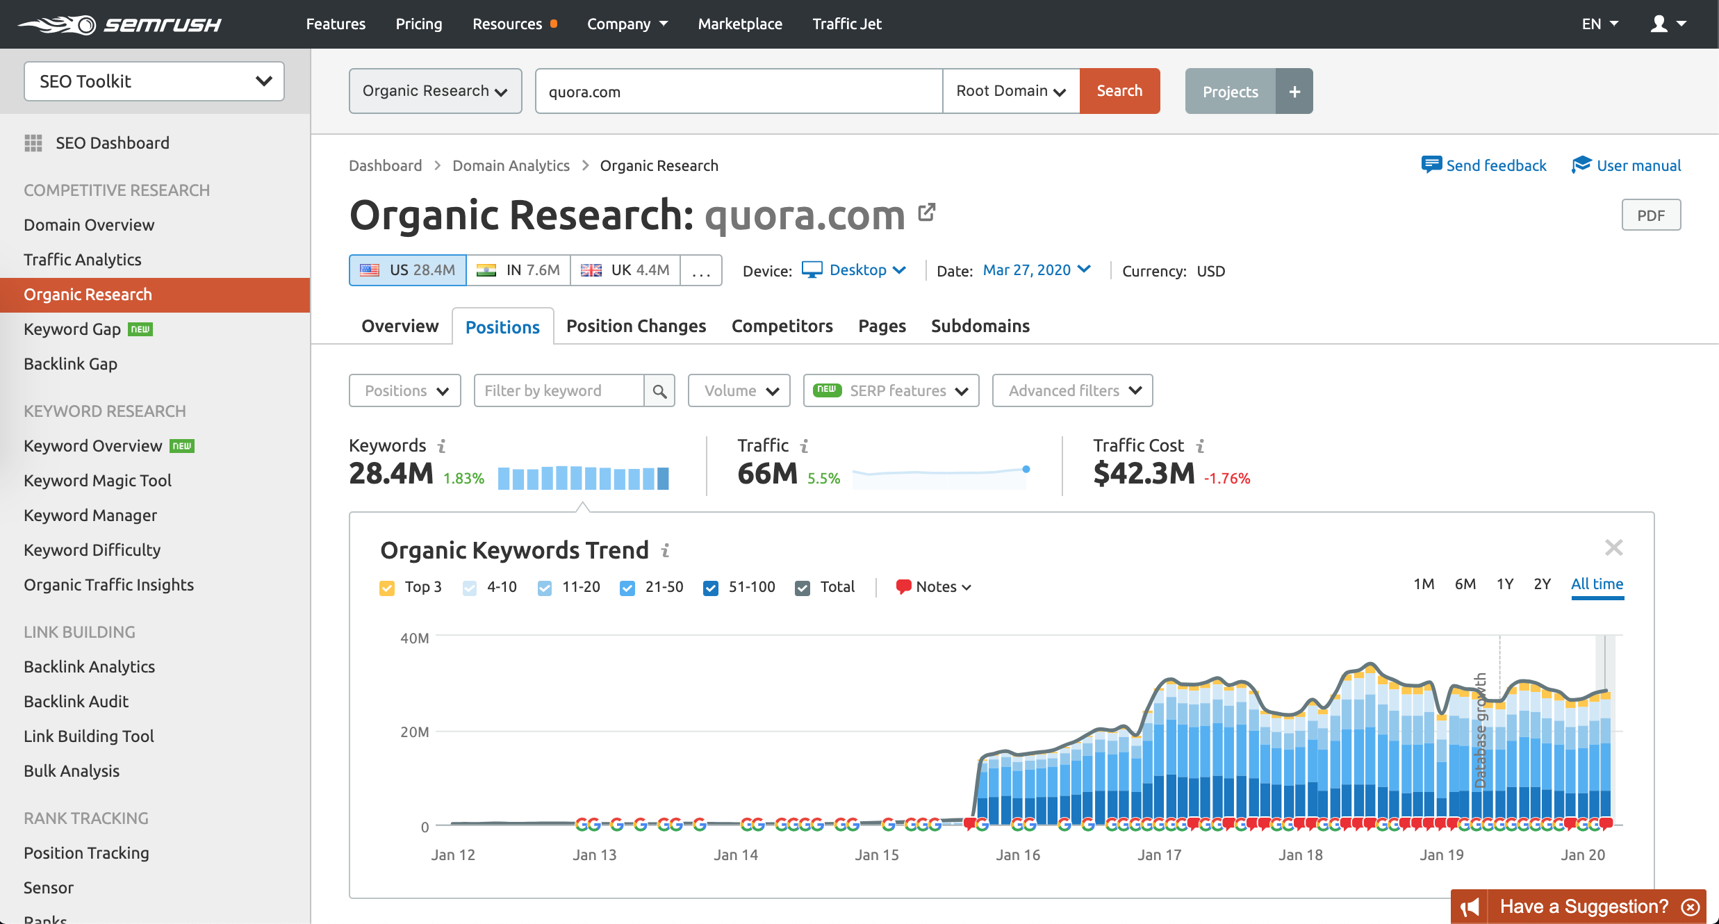Select the Competitors tab
Viewport: 1719px width, 924px height.
pos(782,325)
